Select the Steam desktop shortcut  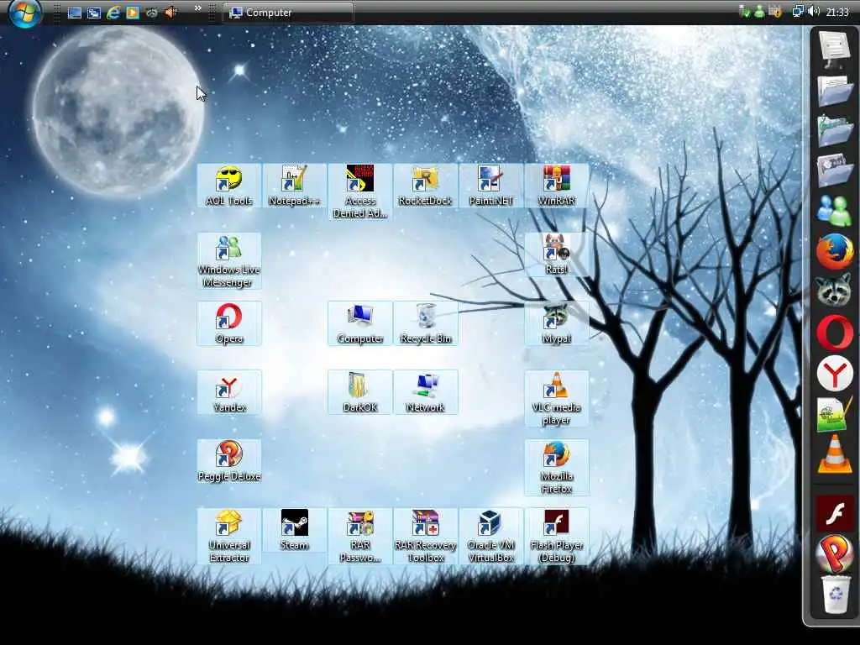point(294,530)
